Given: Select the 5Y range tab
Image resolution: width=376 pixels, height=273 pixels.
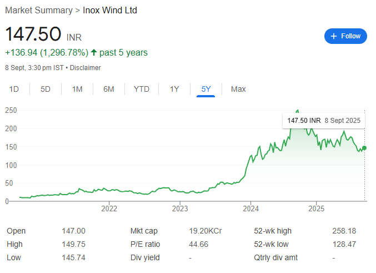Looking at the screenshot, I should tap(205, 89).
